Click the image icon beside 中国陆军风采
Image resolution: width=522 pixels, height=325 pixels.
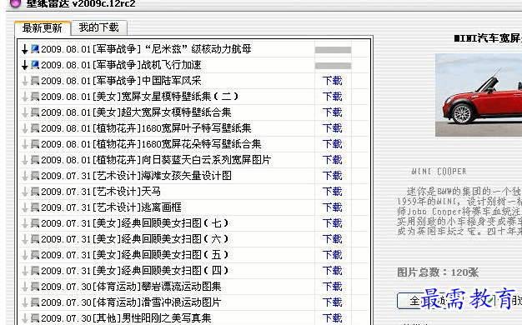click(x=35, y=81)
